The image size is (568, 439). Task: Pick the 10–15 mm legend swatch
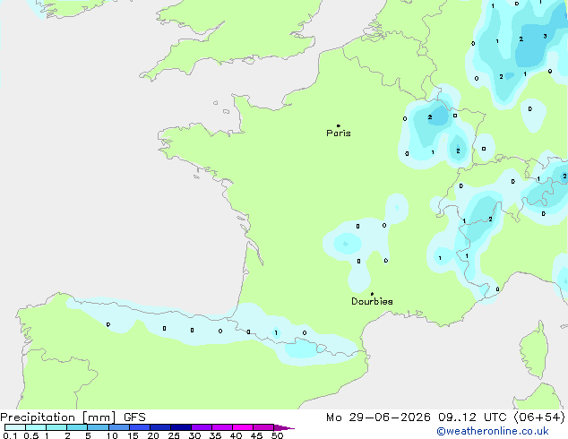pos(119,427)
